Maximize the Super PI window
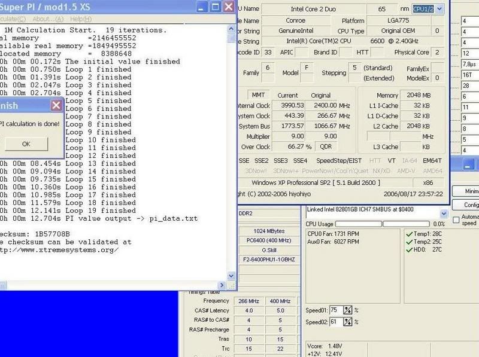Screen dimensions: 479x357 tap(215, 7)
